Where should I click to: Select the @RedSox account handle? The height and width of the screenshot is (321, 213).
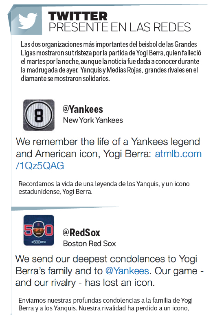click(x=81, y=233)
